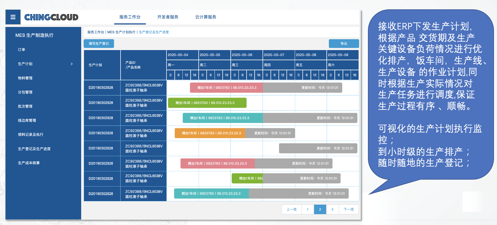Image resolution: width=497 pixels, height=225 pixels.
Task: Click 生产登记及生产进度 breadcrumb link
Action: click(154, 32)
